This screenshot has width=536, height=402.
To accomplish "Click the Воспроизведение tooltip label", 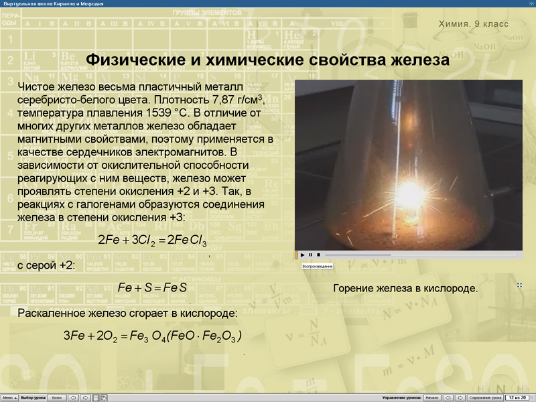I will pos(318,265).
